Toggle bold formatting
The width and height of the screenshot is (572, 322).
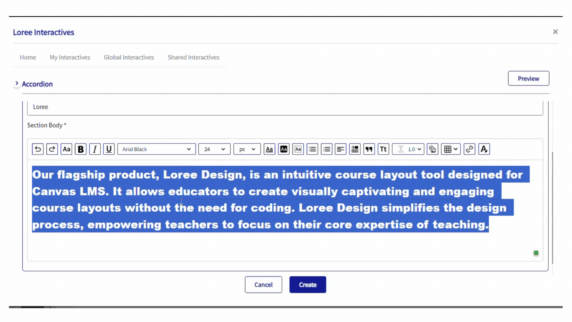(81, 149)
